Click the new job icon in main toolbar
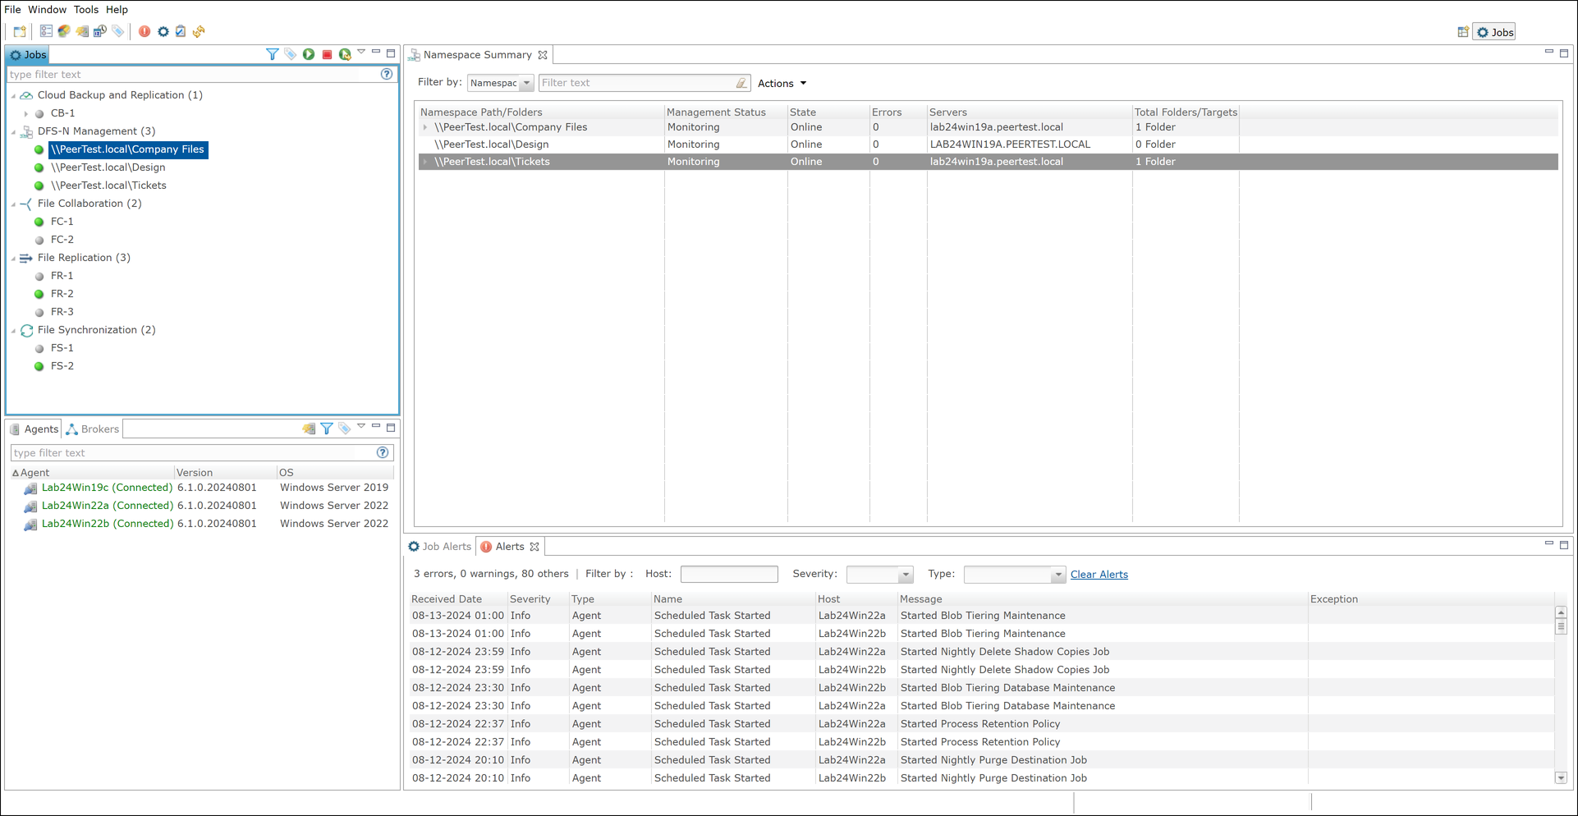Screen dimensions: 1578x816 [20, 31]
